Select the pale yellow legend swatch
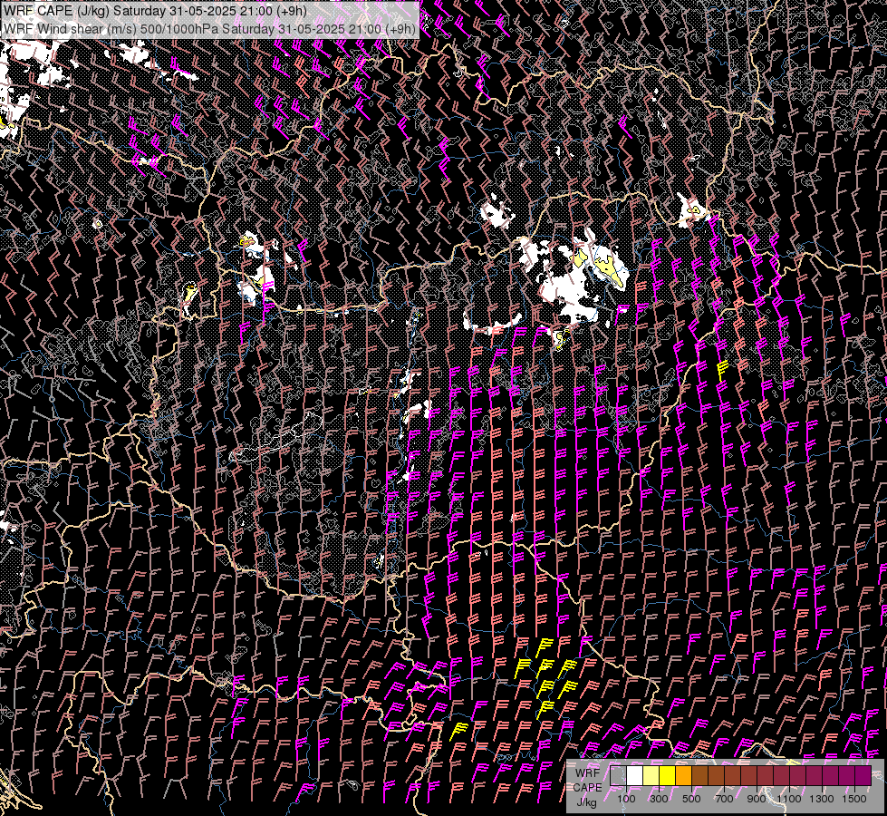This screenshot has width=887, height=816. 651,775
